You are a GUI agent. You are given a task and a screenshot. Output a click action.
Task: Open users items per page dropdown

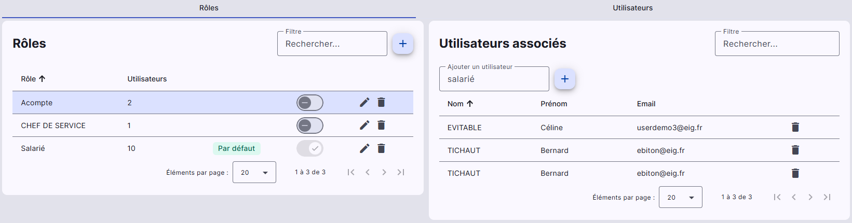pos(681,197)
